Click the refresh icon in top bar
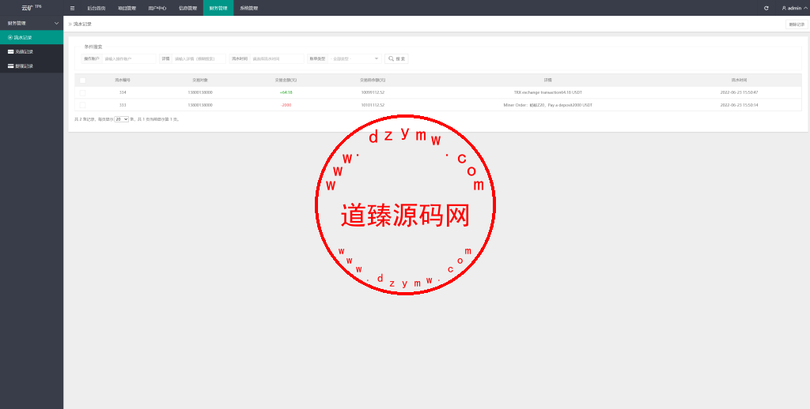The image size is (810, 409). 766,8
